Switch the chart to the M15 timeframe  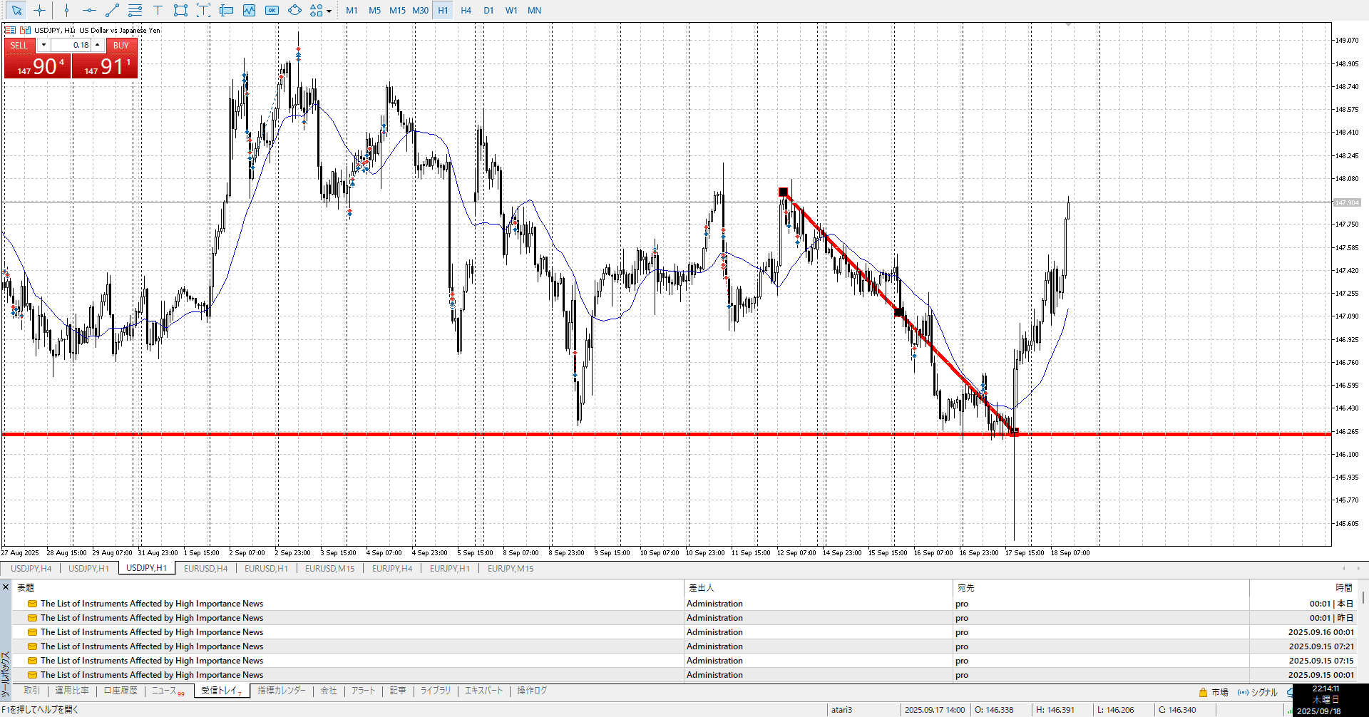pos(397,10)
